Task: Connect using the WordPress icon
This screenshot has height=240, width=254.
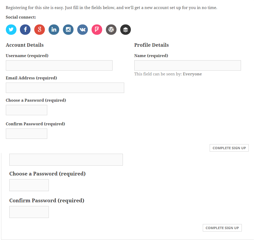Action: pos(111,29)
